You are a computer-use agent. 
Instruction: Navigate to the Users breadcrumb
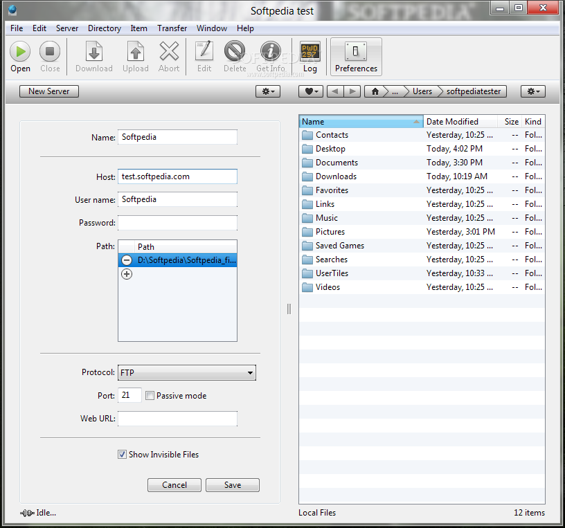[x=422, y=91]
